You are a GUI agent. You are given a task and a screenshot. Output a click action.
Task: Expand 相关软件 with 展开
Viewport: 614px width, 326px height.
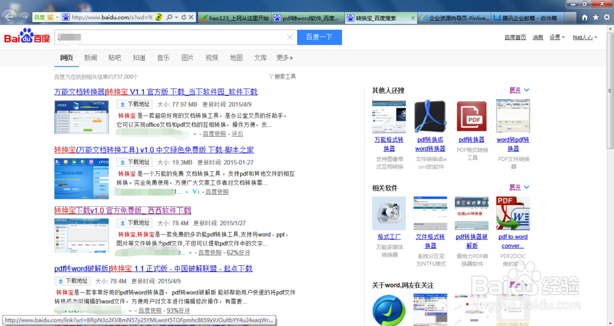tap(519, 187)
